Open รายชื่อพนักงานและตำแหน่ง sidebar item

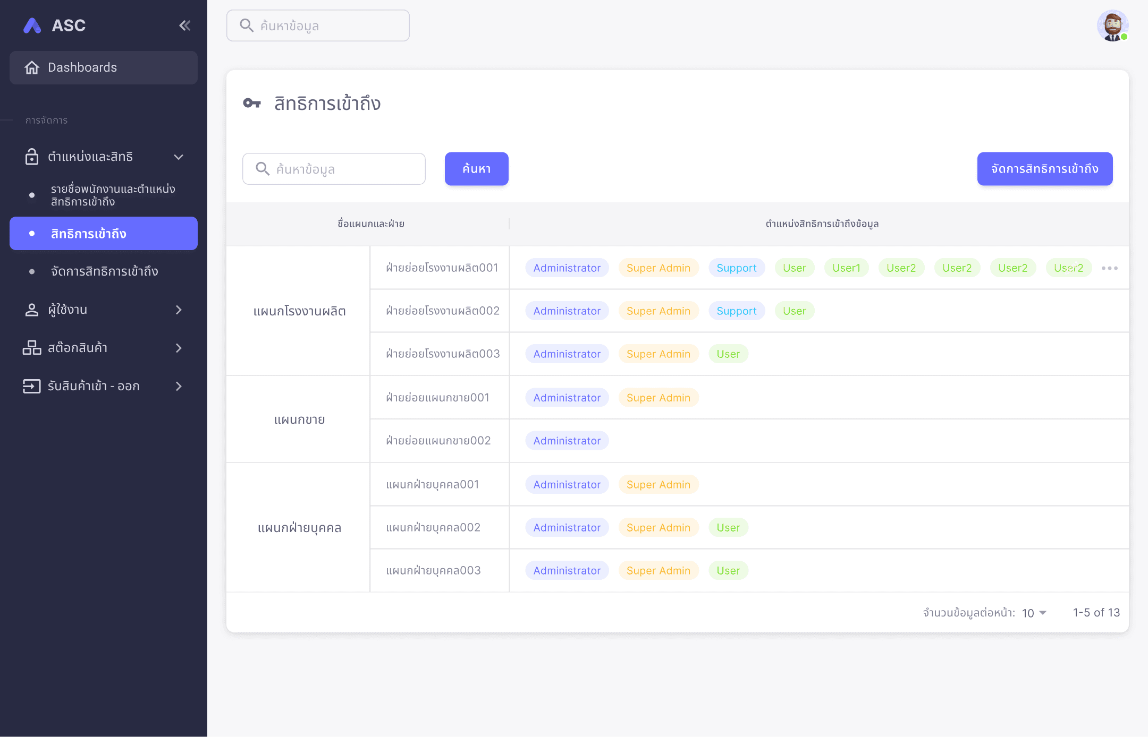[x=113, y=195]
